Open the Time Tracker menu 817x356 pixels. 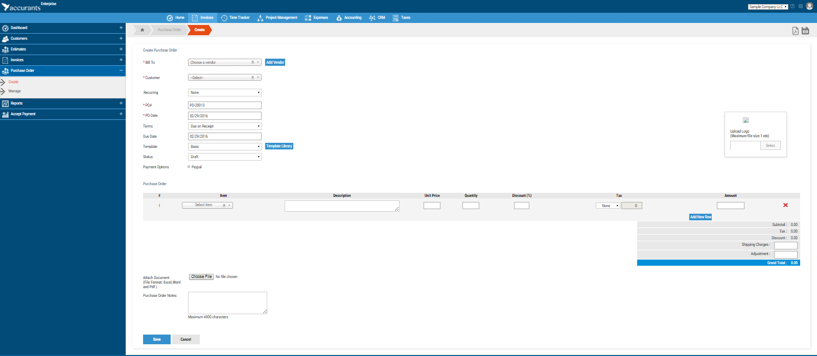point(235,18)
